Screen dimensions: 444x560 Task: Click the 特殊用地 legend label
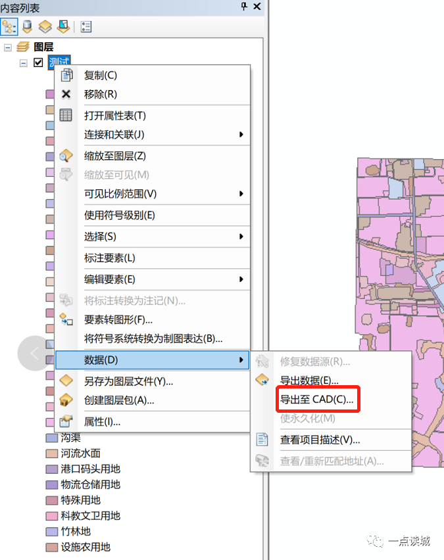80,500
